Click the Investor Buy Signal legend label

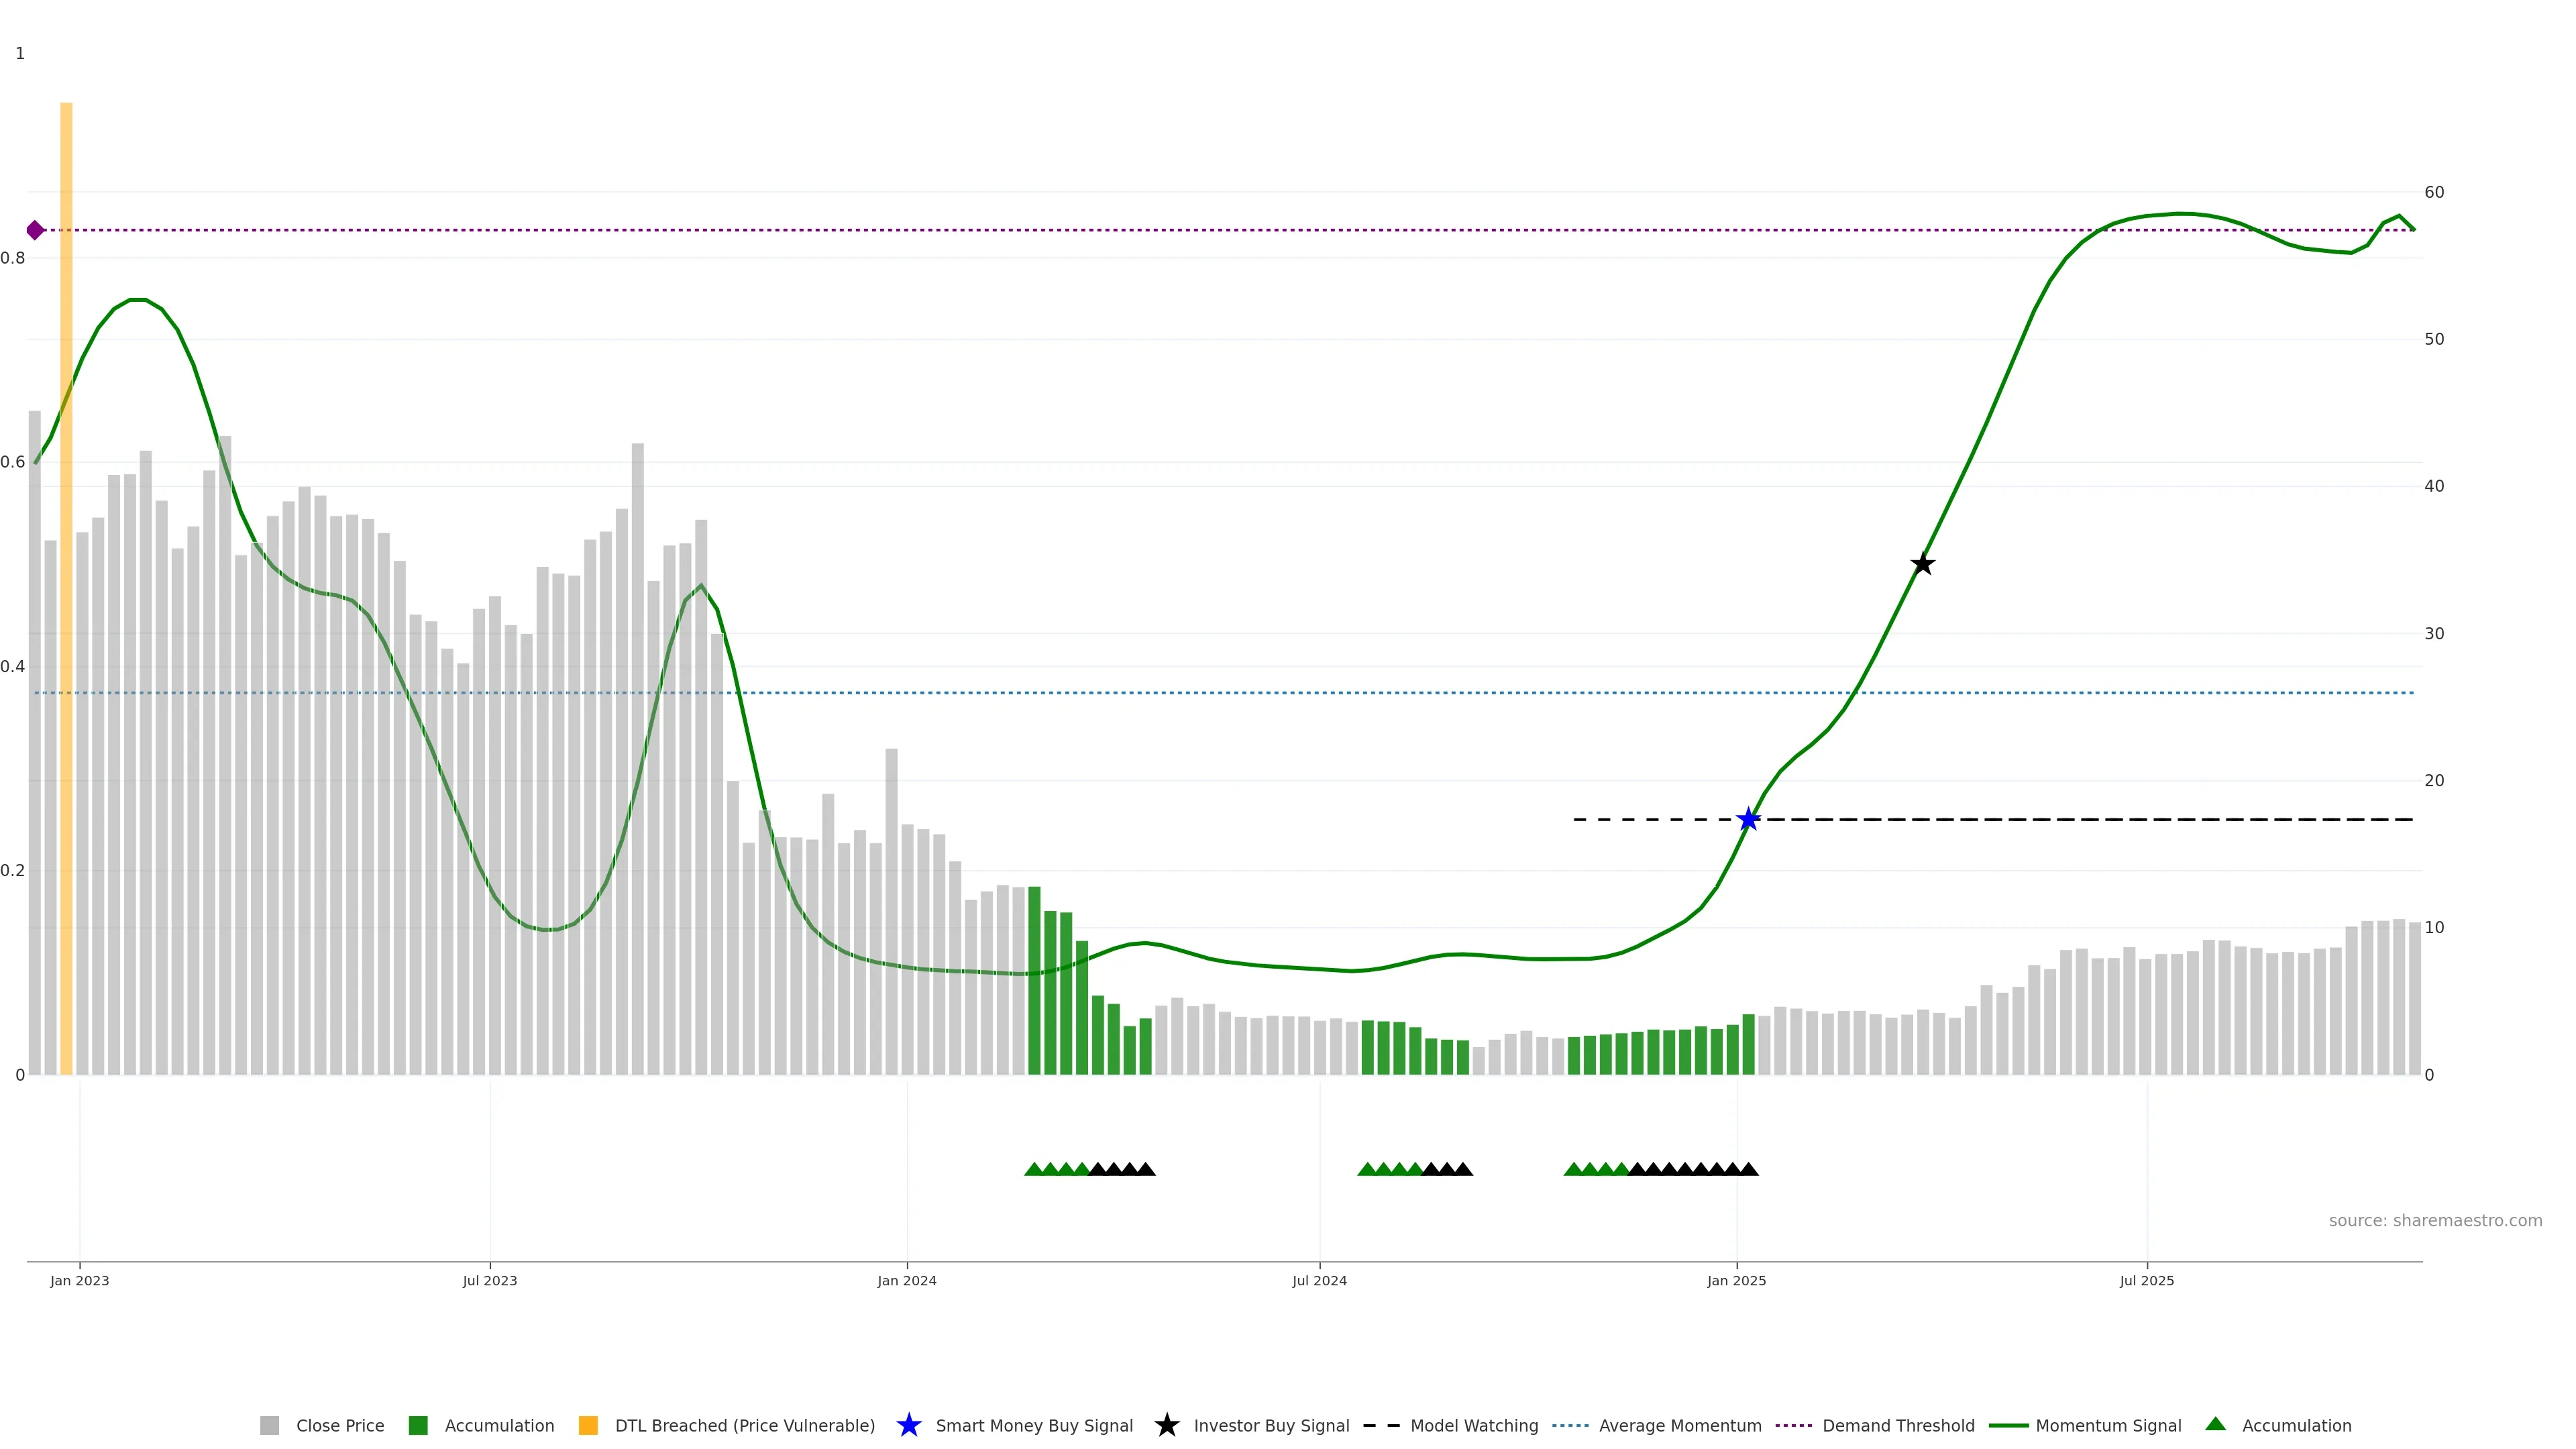pyautogui.click(x=1271, y=1425)
